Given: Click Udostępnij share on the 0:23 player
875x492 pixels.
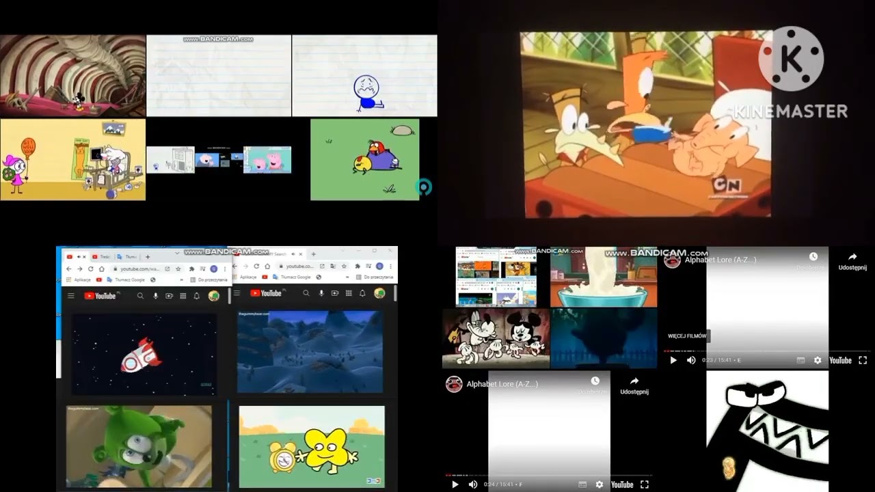Looking at the screenshot, I should coord(852,262).
